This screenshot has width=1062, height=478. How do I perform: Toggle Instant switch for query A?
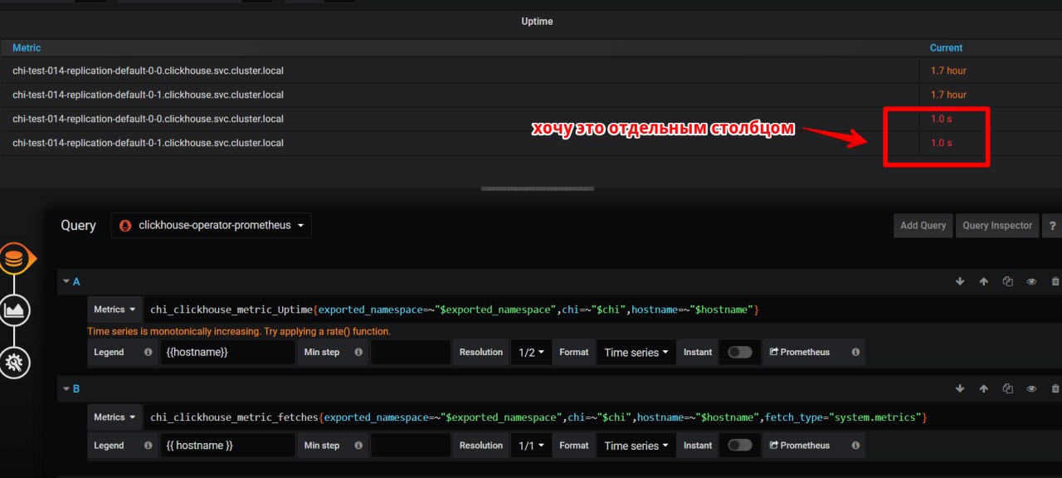[x=739, y=352]
